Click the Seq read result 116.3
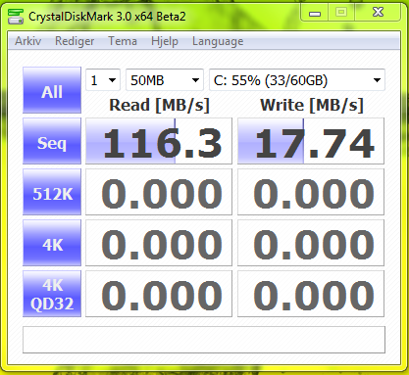This screenshot has width=409, height=375. 159,141
